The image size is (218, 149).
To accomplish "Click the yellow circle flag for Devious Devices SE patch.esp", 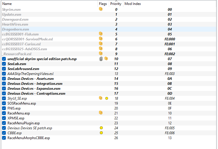I will tap(101, 128).
